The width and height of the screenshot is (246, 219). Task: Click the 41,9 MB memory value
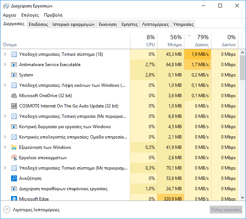(x=174, y=147)
